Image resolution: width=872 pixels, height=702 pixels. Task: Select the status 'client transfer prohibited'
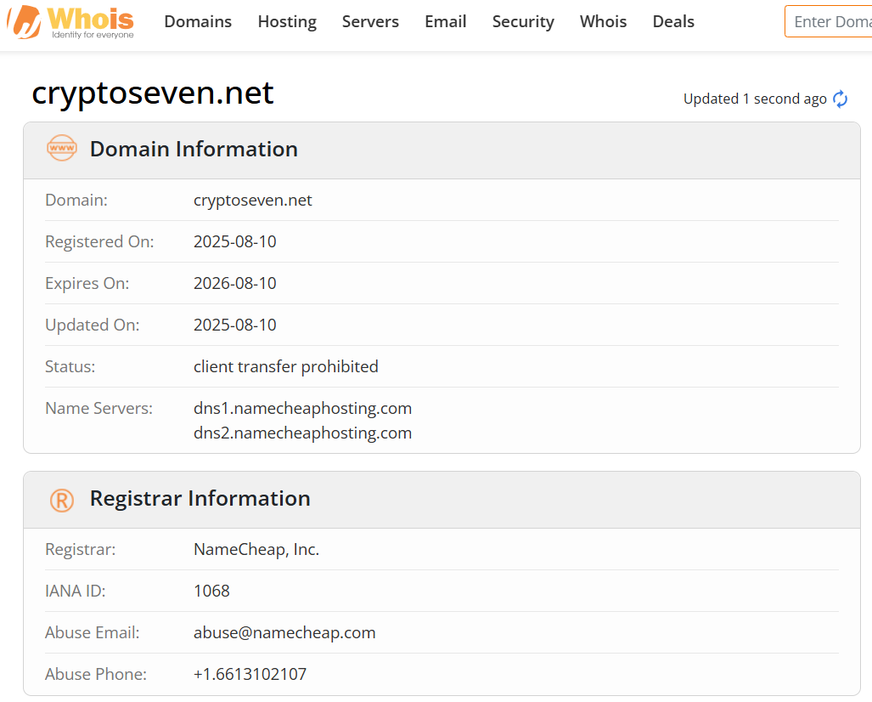point(286,367)
